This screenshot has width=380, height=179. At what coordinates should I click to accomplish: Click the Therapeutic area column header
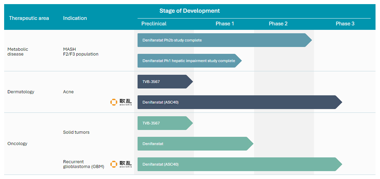pos(29,18)
